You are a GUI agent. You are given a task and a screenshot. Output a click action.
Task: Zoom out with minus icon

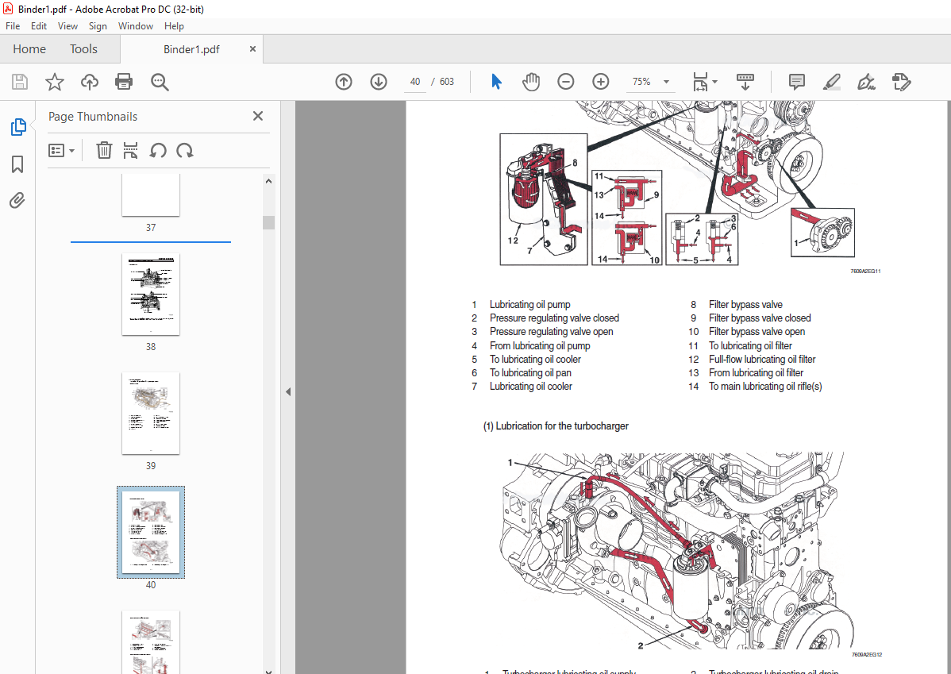coord(566,81)
